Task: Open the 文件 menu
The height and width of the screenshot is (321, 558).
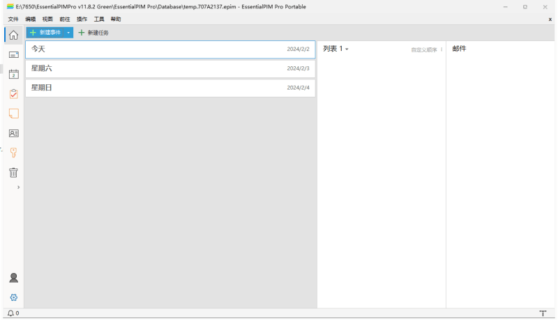Action: (x=13, y=19)
